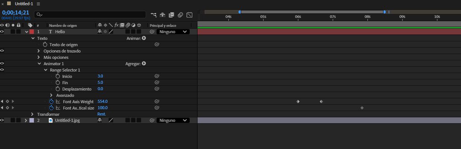Open the Hello layer's parent dropdown
461x149 pixels.
click(x=173, y=32)
